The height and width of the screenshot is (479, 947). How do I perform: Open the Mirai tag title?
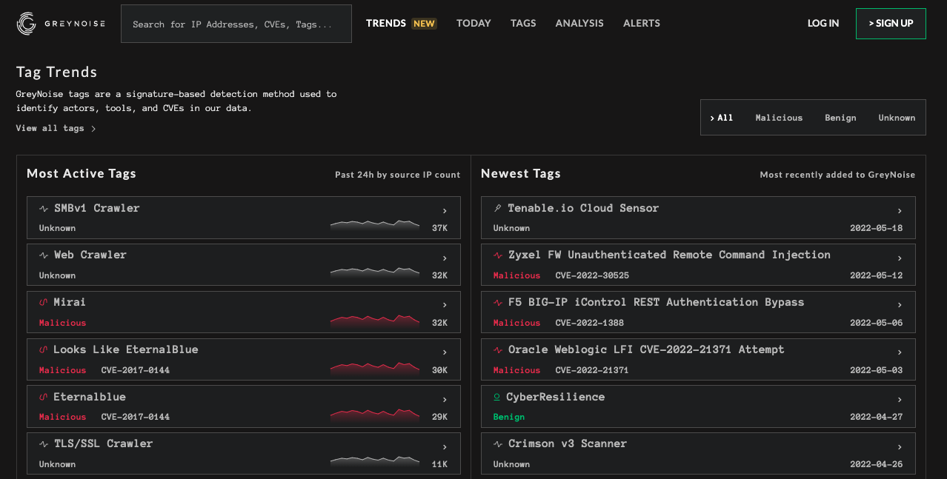coord(70,302)
